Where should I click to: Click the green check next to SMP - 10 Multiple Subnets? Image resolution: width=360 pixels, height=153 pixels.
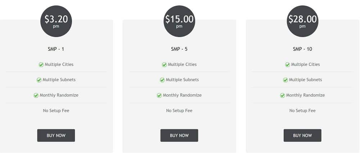(285, 80)
